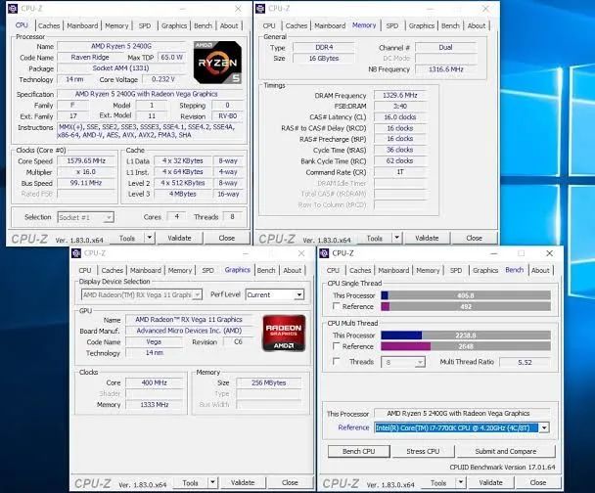Click Validate button in Memory window
The image size is (595, 493).
click(427, 238)
